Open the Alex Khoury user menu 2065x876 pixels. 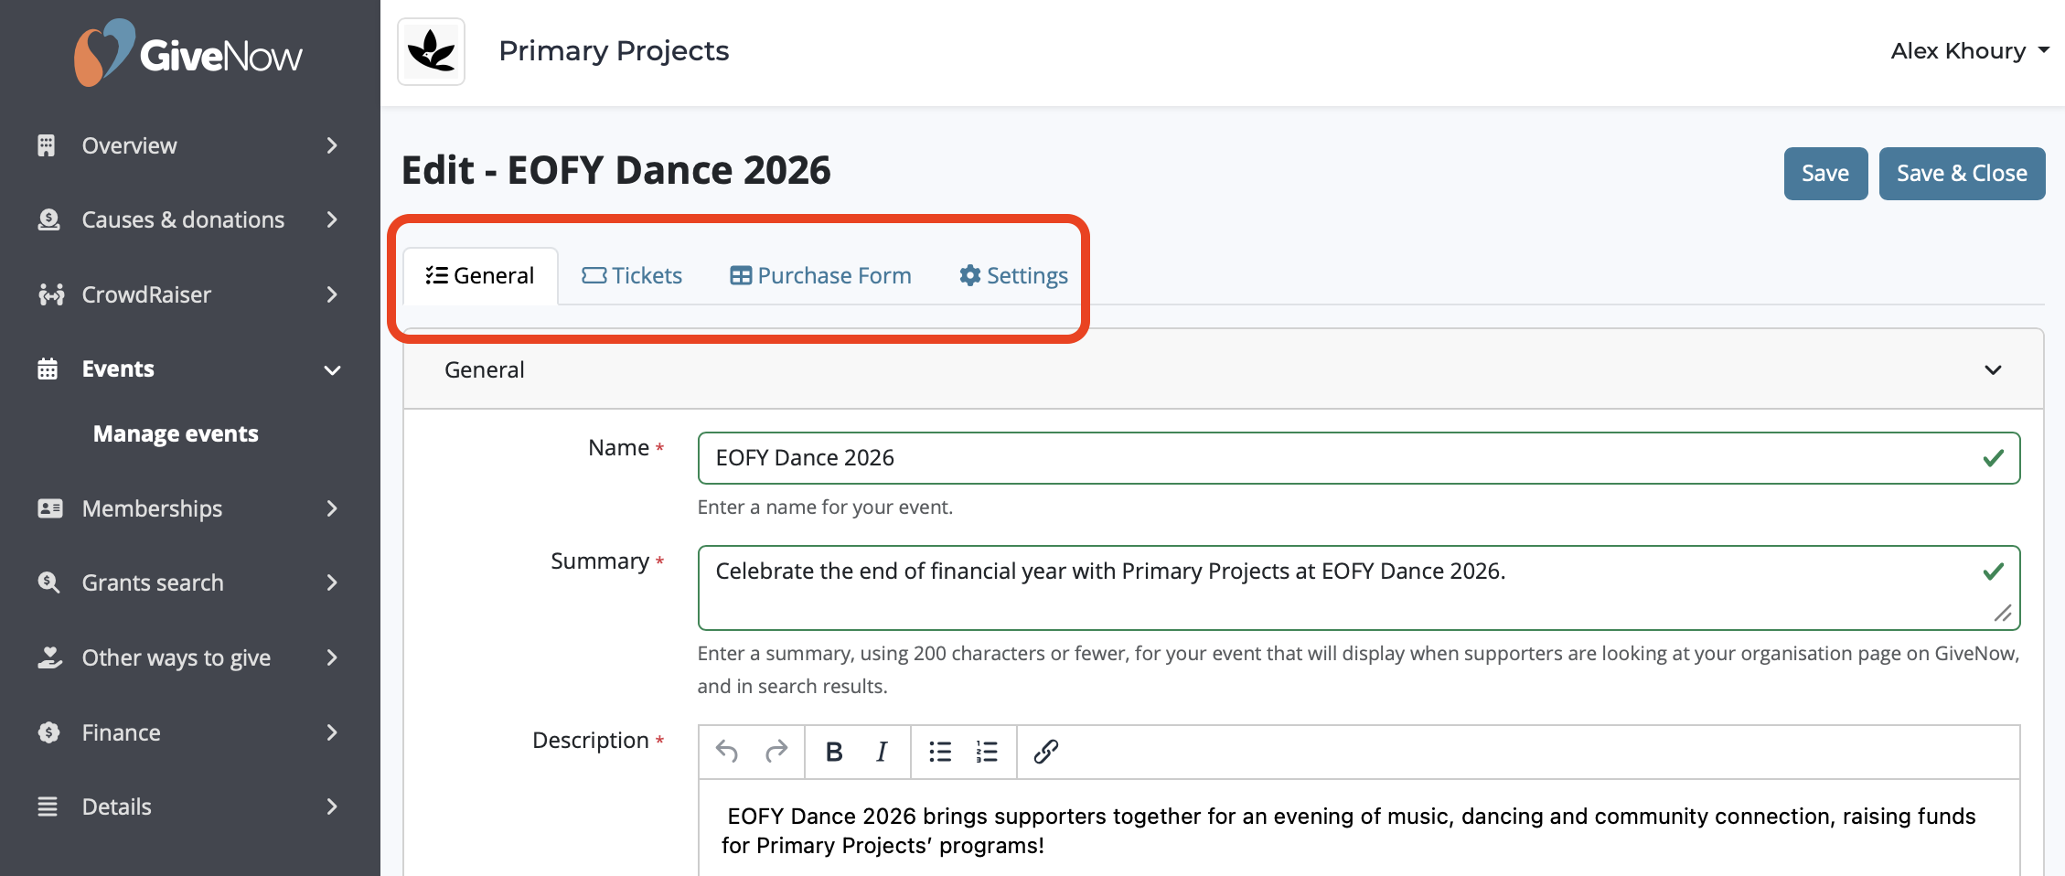[1970, 51]
